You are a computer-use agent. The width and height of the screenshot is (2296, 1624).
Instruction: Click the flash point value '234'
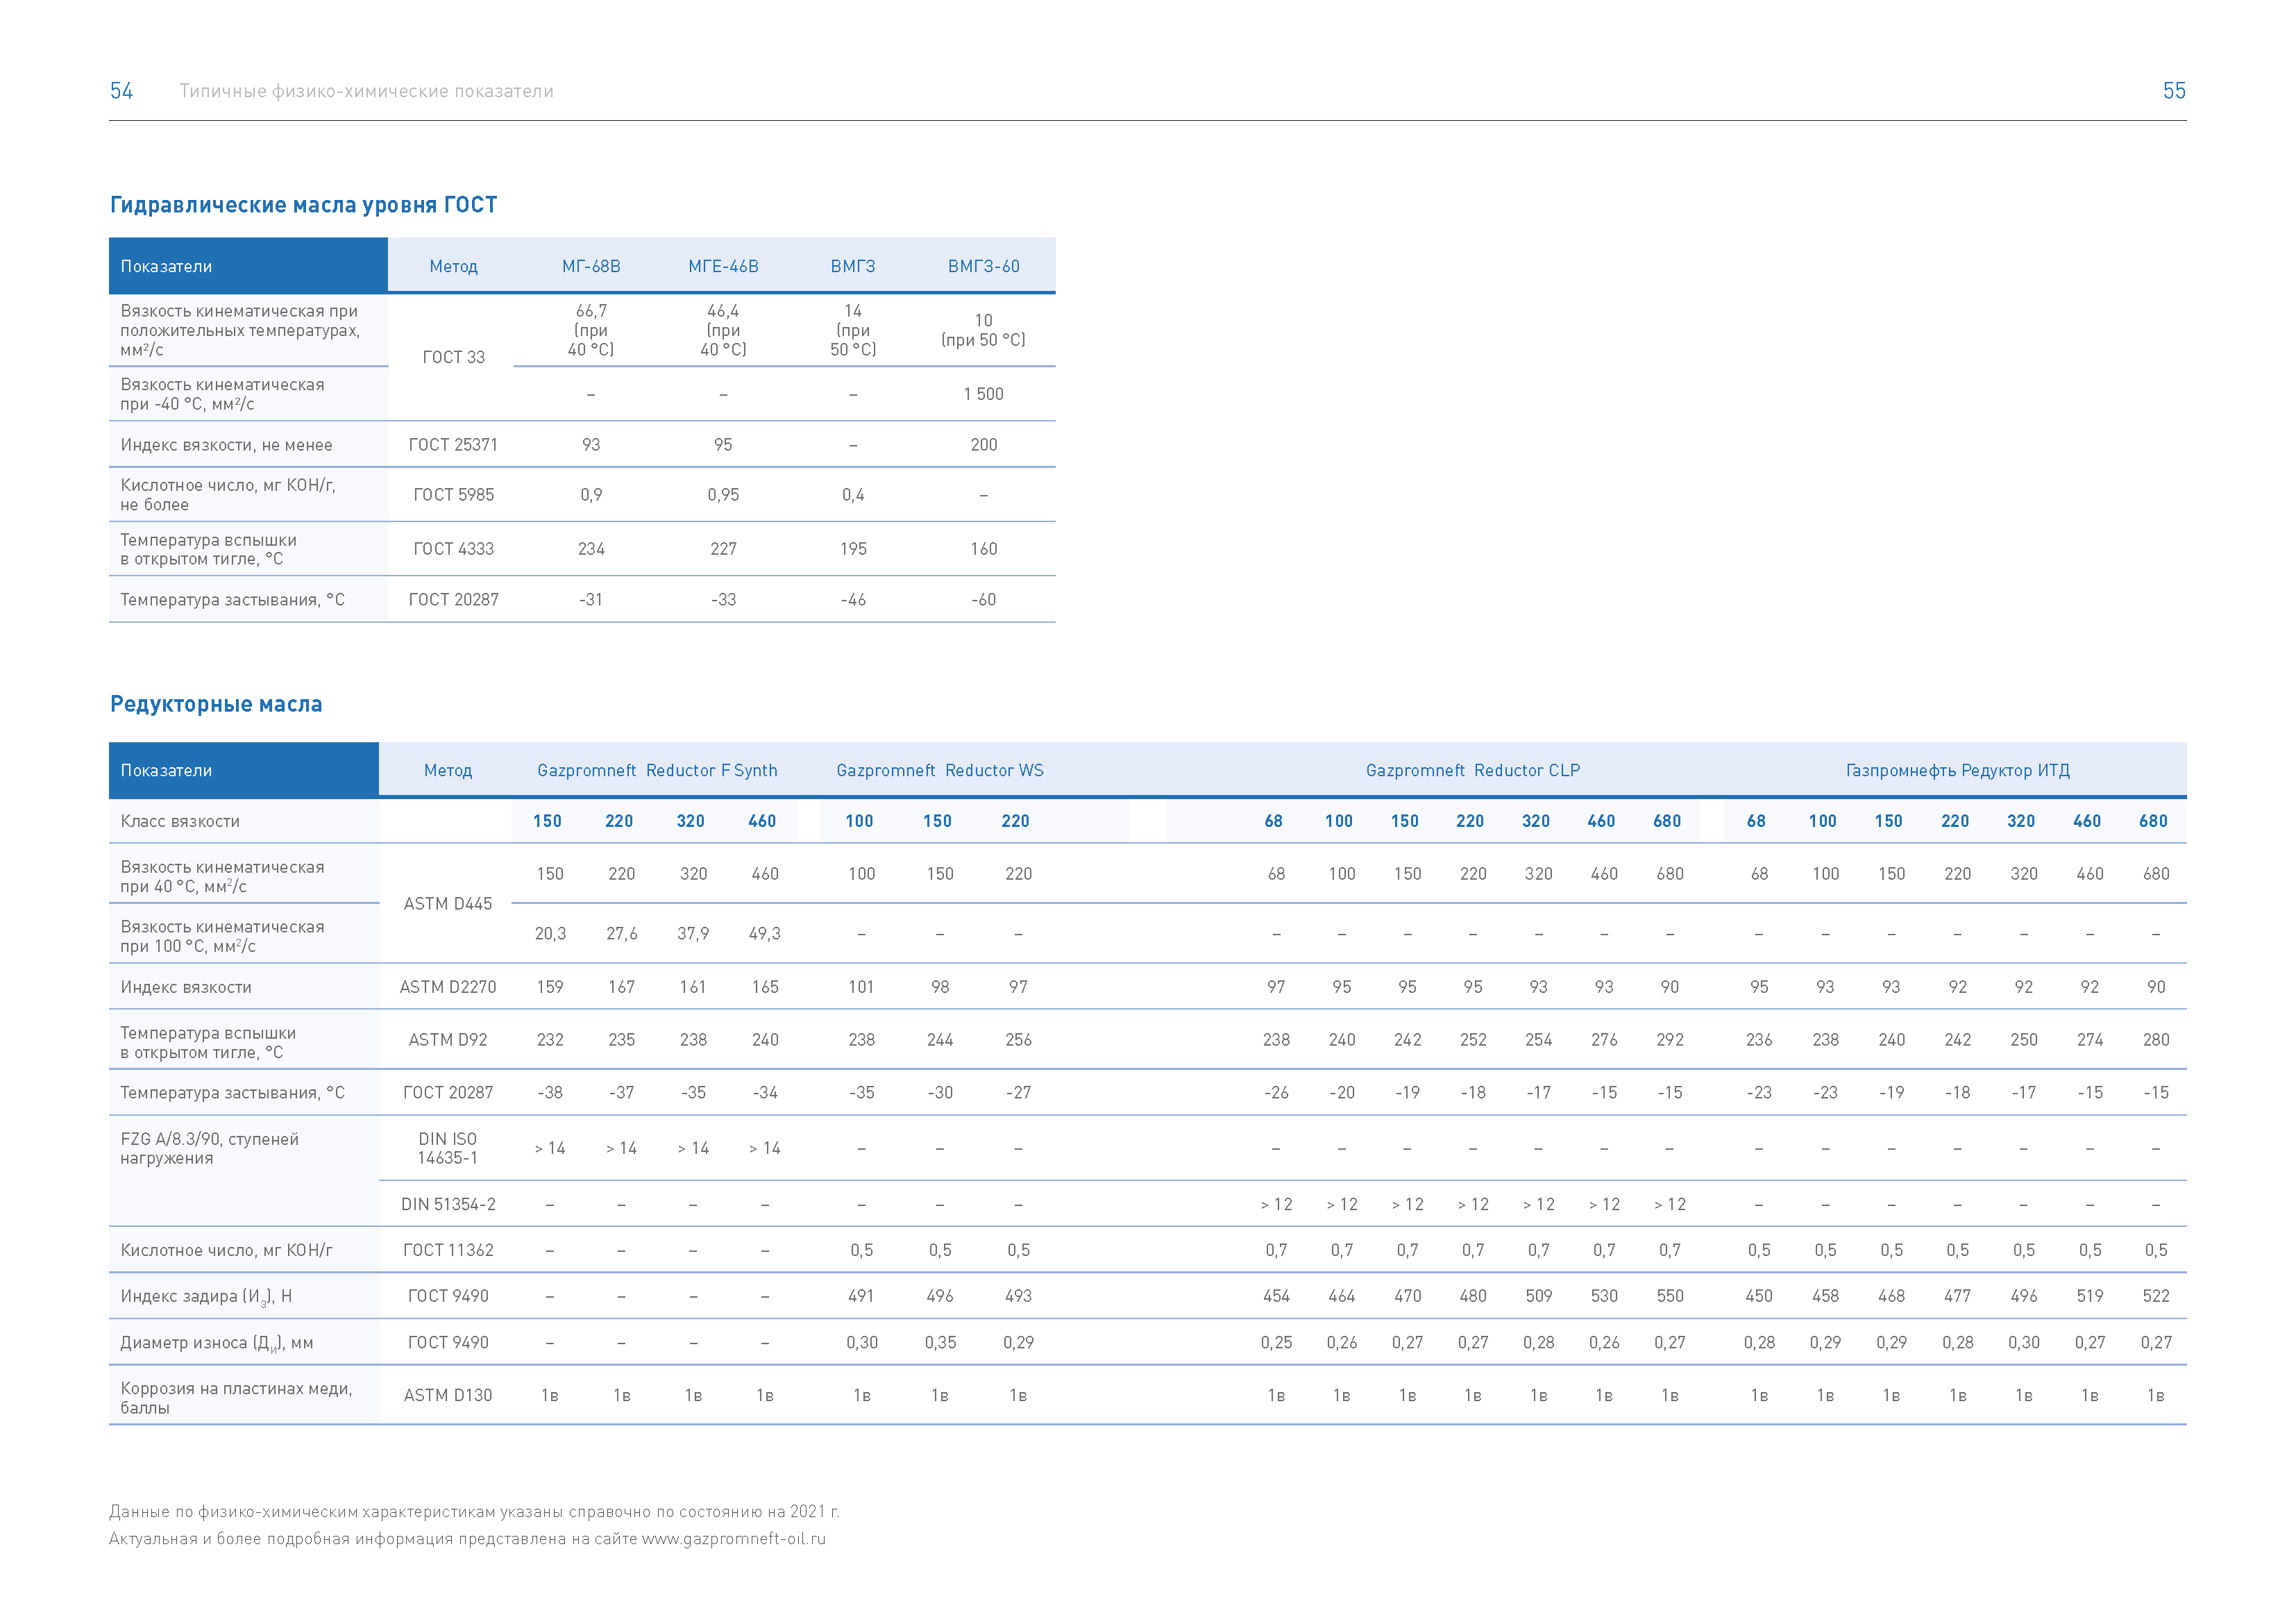(x=591, y=549)
